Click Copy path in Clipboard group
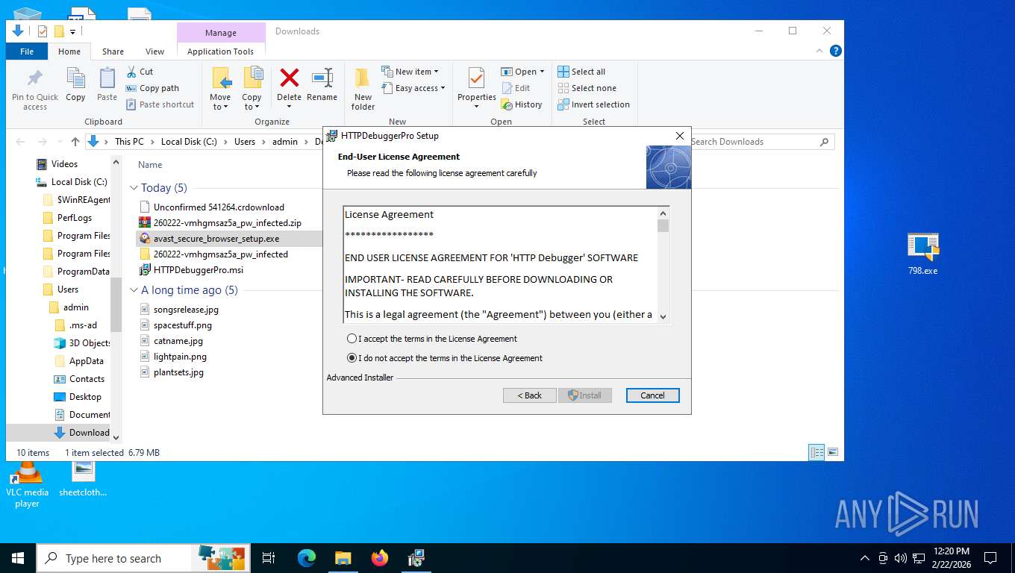The height and width of the screenshot is (573, 1015). (x=152, y=88)
